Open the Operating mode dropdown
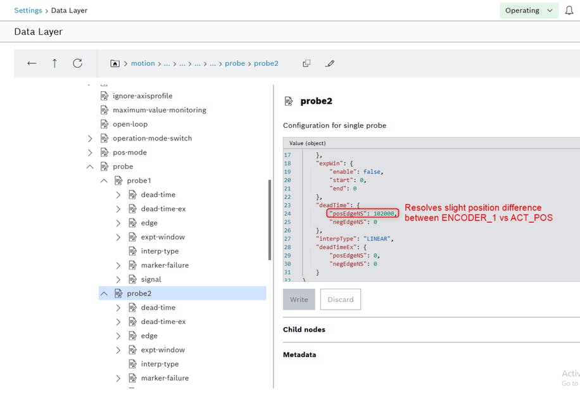Image resolution: width=580 pixels, height=395 pixels. pos(529,11)
